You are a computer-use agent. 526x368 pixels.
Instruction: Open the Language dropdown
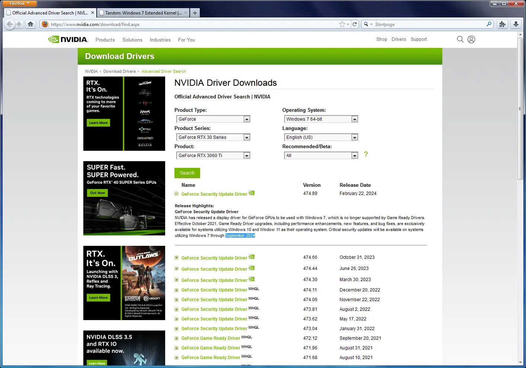click(321, 137)
